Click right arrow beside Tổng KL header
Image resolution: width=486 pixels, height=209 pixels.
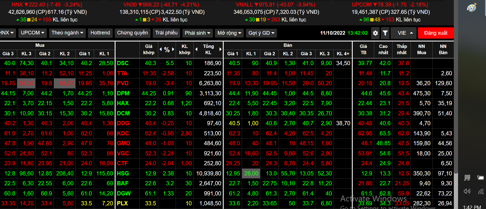coord(220,49)
